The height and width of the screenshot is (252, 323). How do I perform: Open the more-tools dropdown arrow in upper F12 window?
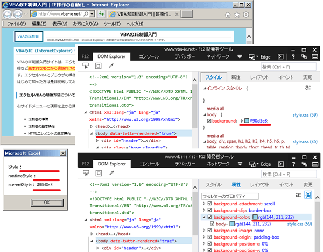[240, 57]
